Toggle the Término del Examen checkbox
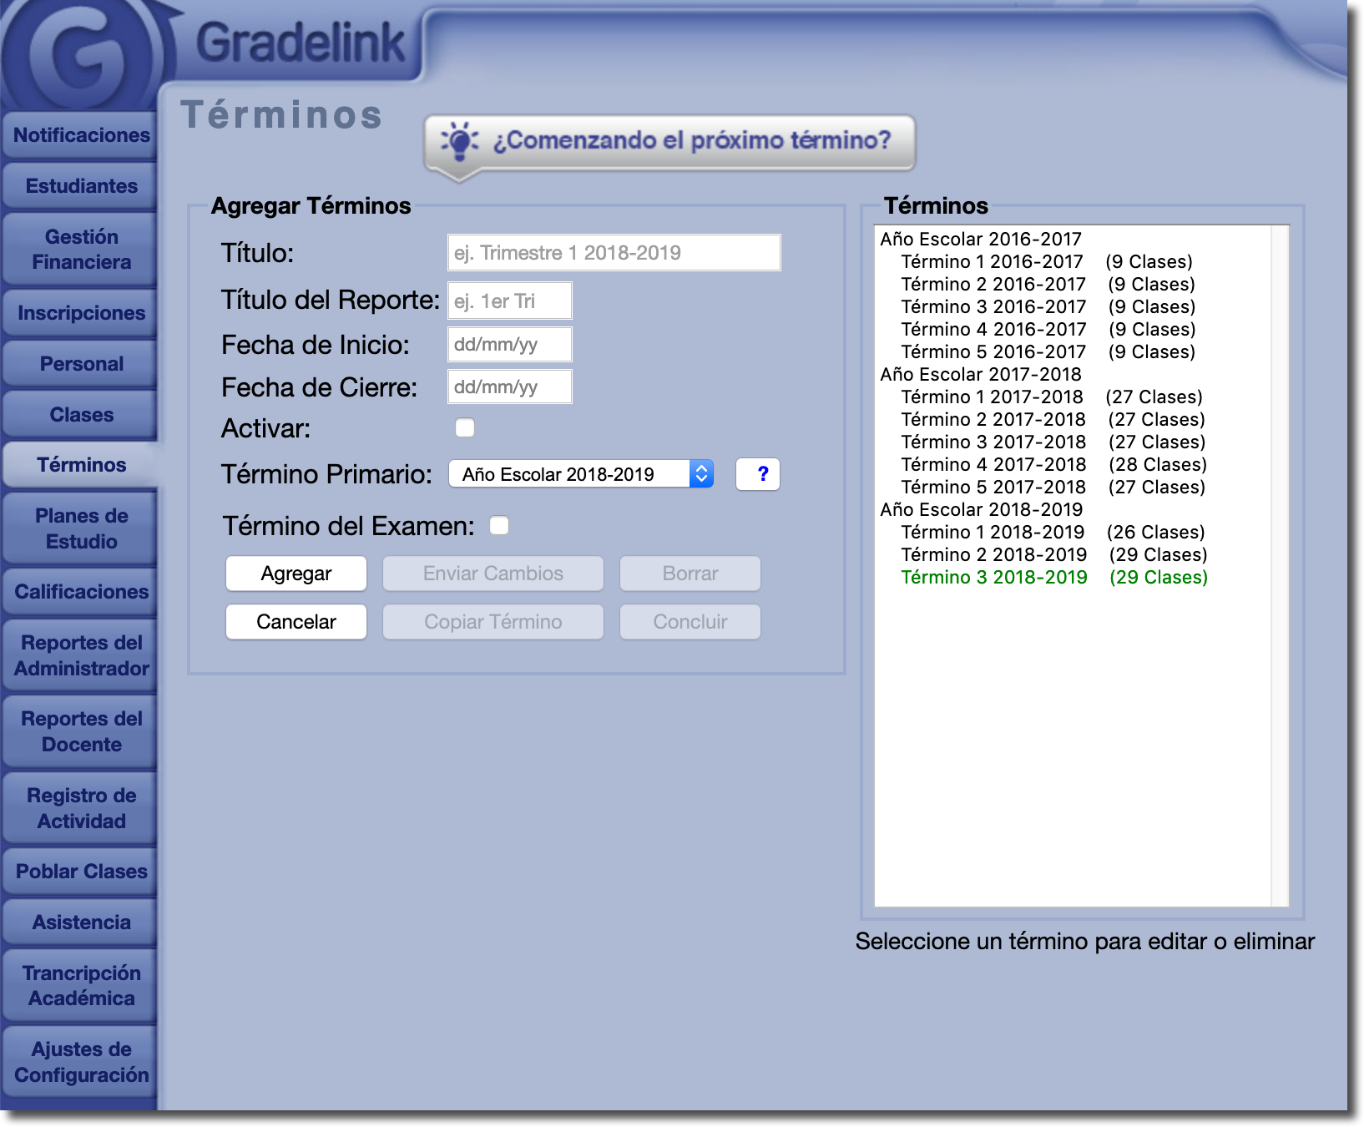Image resolution: width=1364 pixels, height=1127 pixels. point(499,525)
